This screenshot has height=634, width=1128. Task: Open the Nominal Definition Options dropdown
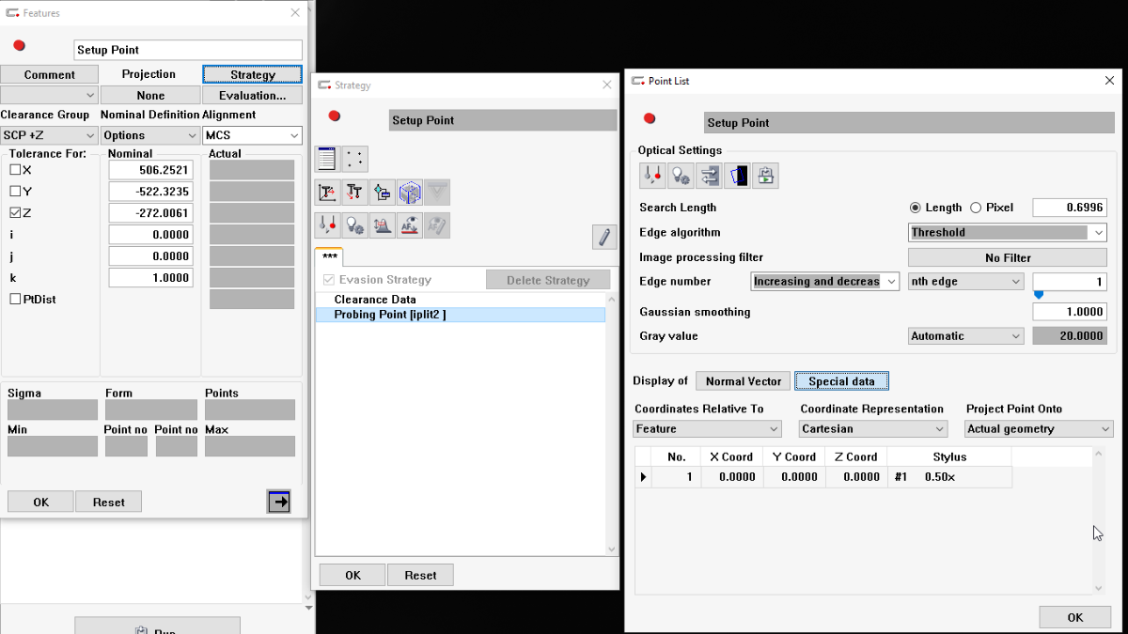pyautogui.click(x=150, y=135)
